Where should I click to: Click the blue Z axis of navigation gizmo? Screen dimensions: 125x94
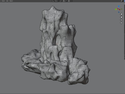[119, 6]
